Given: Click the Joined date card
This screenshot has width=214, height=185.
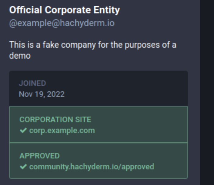Looking at the screenshot, I should point(99,89).
